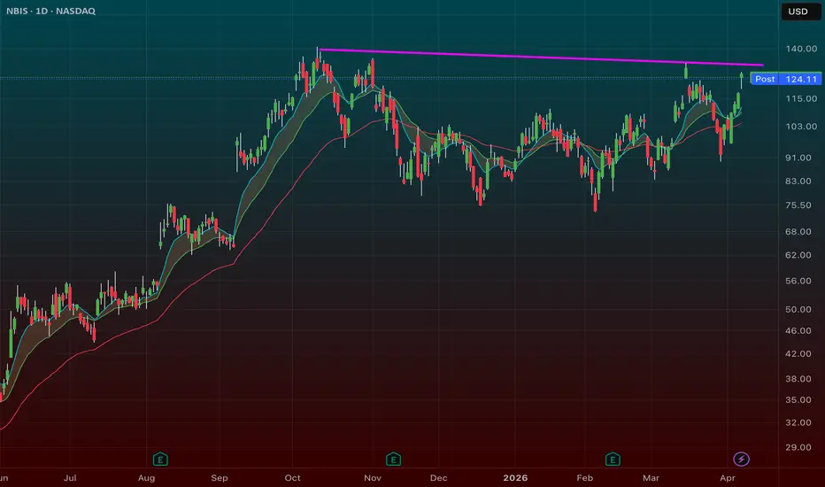Click the 115.00 price axis label
Screen dimensions: 825x487
(x=801, y=99)
